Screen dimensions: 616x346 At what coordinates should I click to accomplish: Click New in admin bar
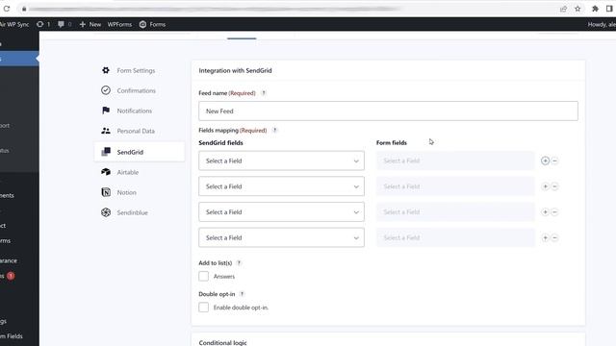coord(90,24)
